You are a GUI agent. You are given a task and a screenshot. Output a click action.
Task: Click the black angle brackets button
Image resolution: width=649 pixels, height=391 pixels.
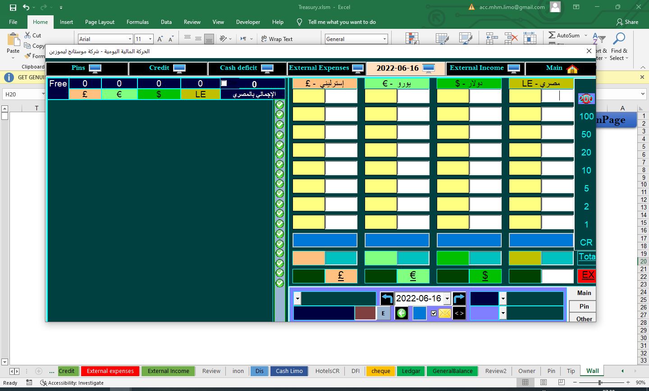pos(459,313)
